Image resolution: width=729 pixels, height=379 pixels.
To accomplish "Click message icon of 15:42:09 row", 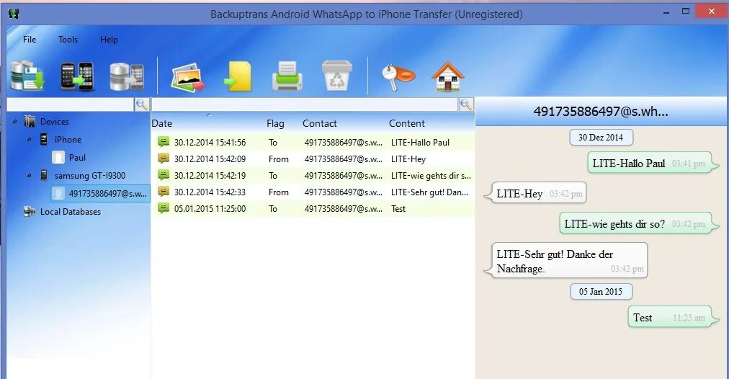I will click(x=164, y=159).
